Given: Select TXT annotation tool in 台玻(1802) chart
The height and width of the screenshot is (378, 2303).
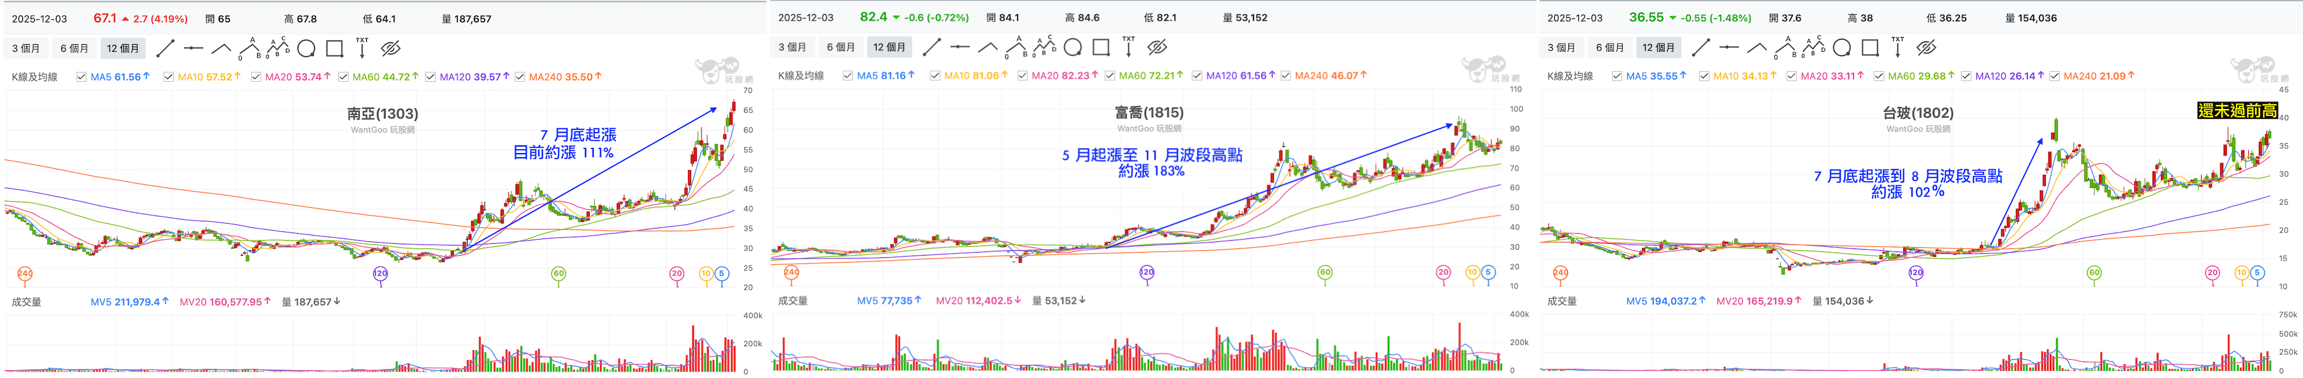Looking at the screenshot, I should point(1898,47).
